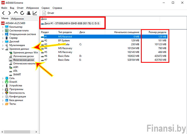Open the Сервис menu

pos(46,8)
